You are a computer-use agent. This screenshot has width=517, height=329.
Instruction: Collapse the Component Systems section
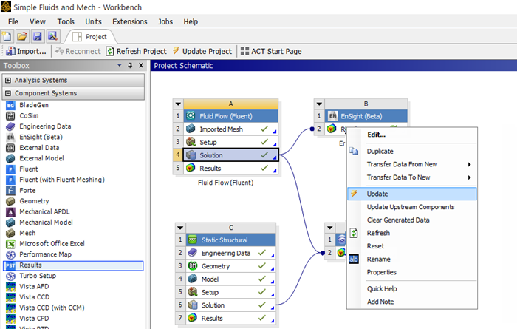tap(8, 93)
